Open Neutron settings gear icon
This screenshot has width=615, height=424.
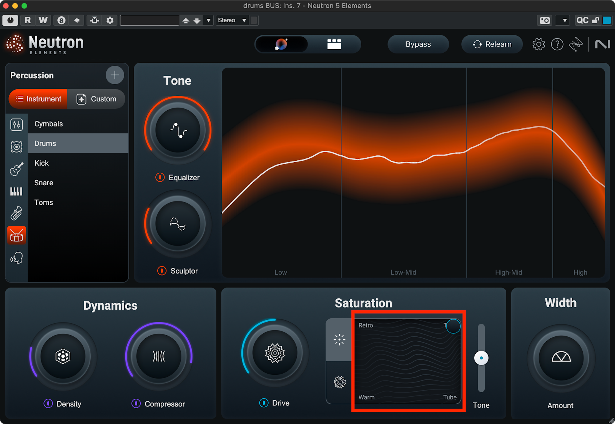(539, 44)
